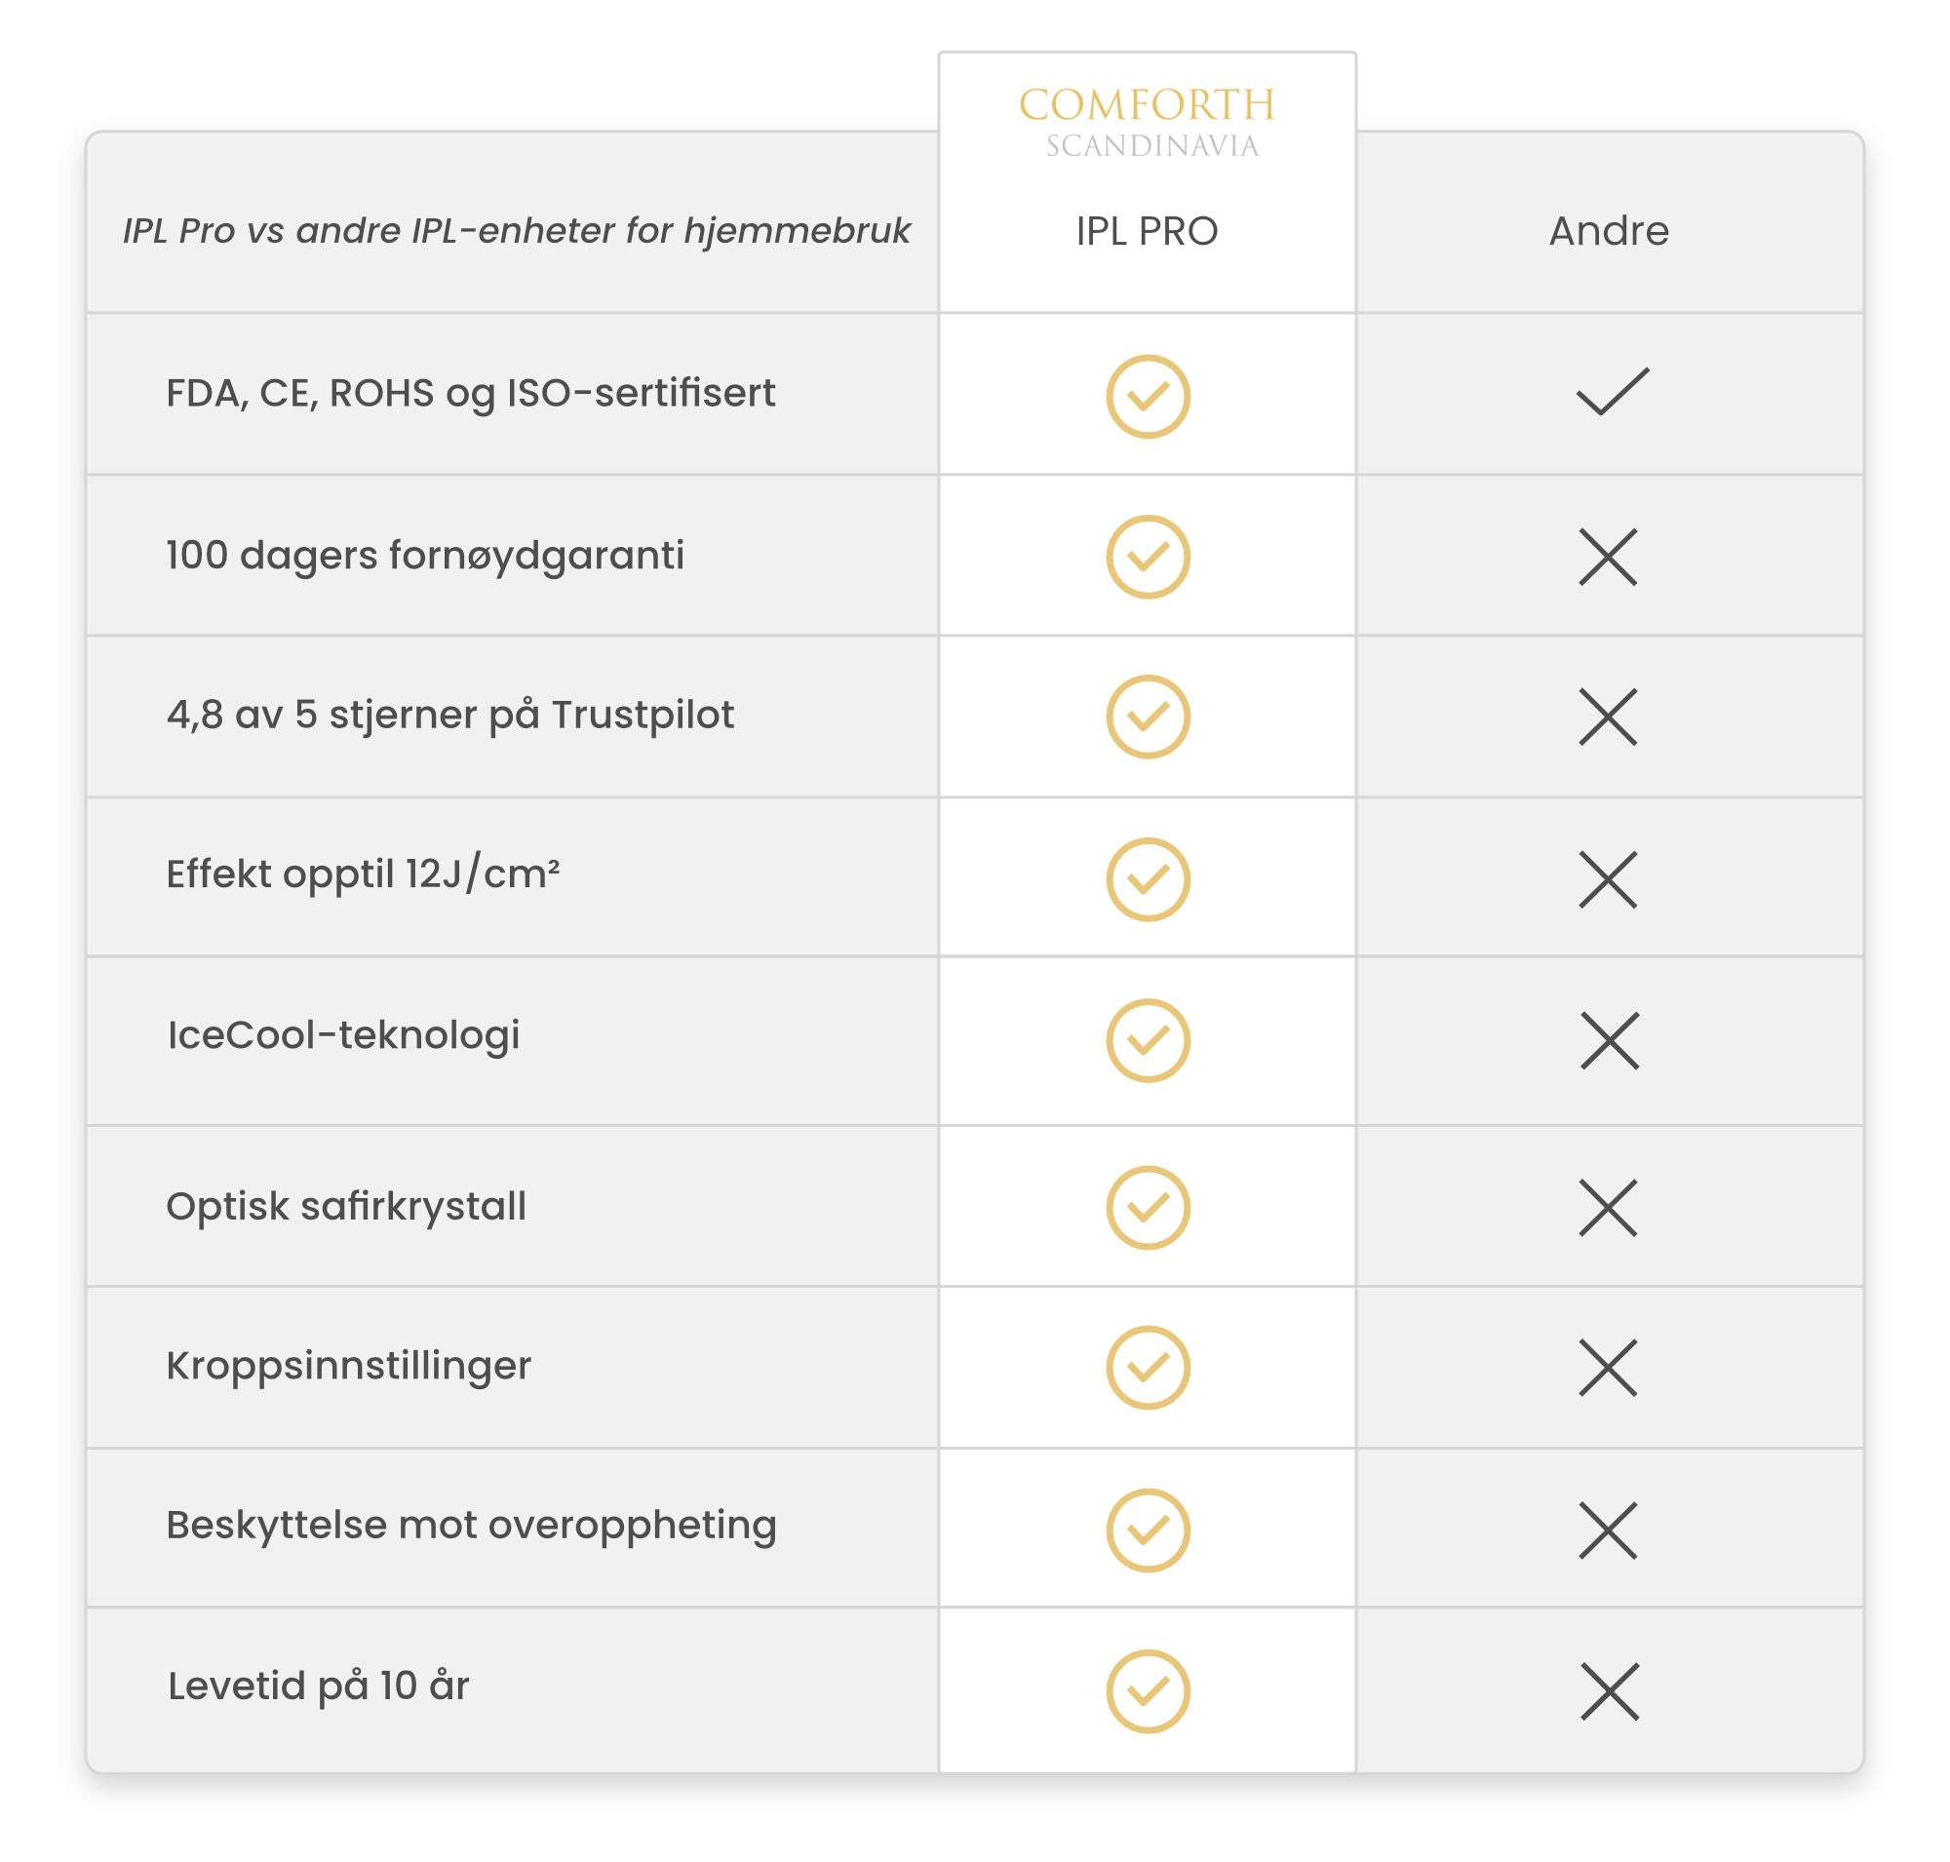Click the Beskyttelse mot overoppheting feature label
This screenshot has width=1950, height=1862.
coord(471,1526)
